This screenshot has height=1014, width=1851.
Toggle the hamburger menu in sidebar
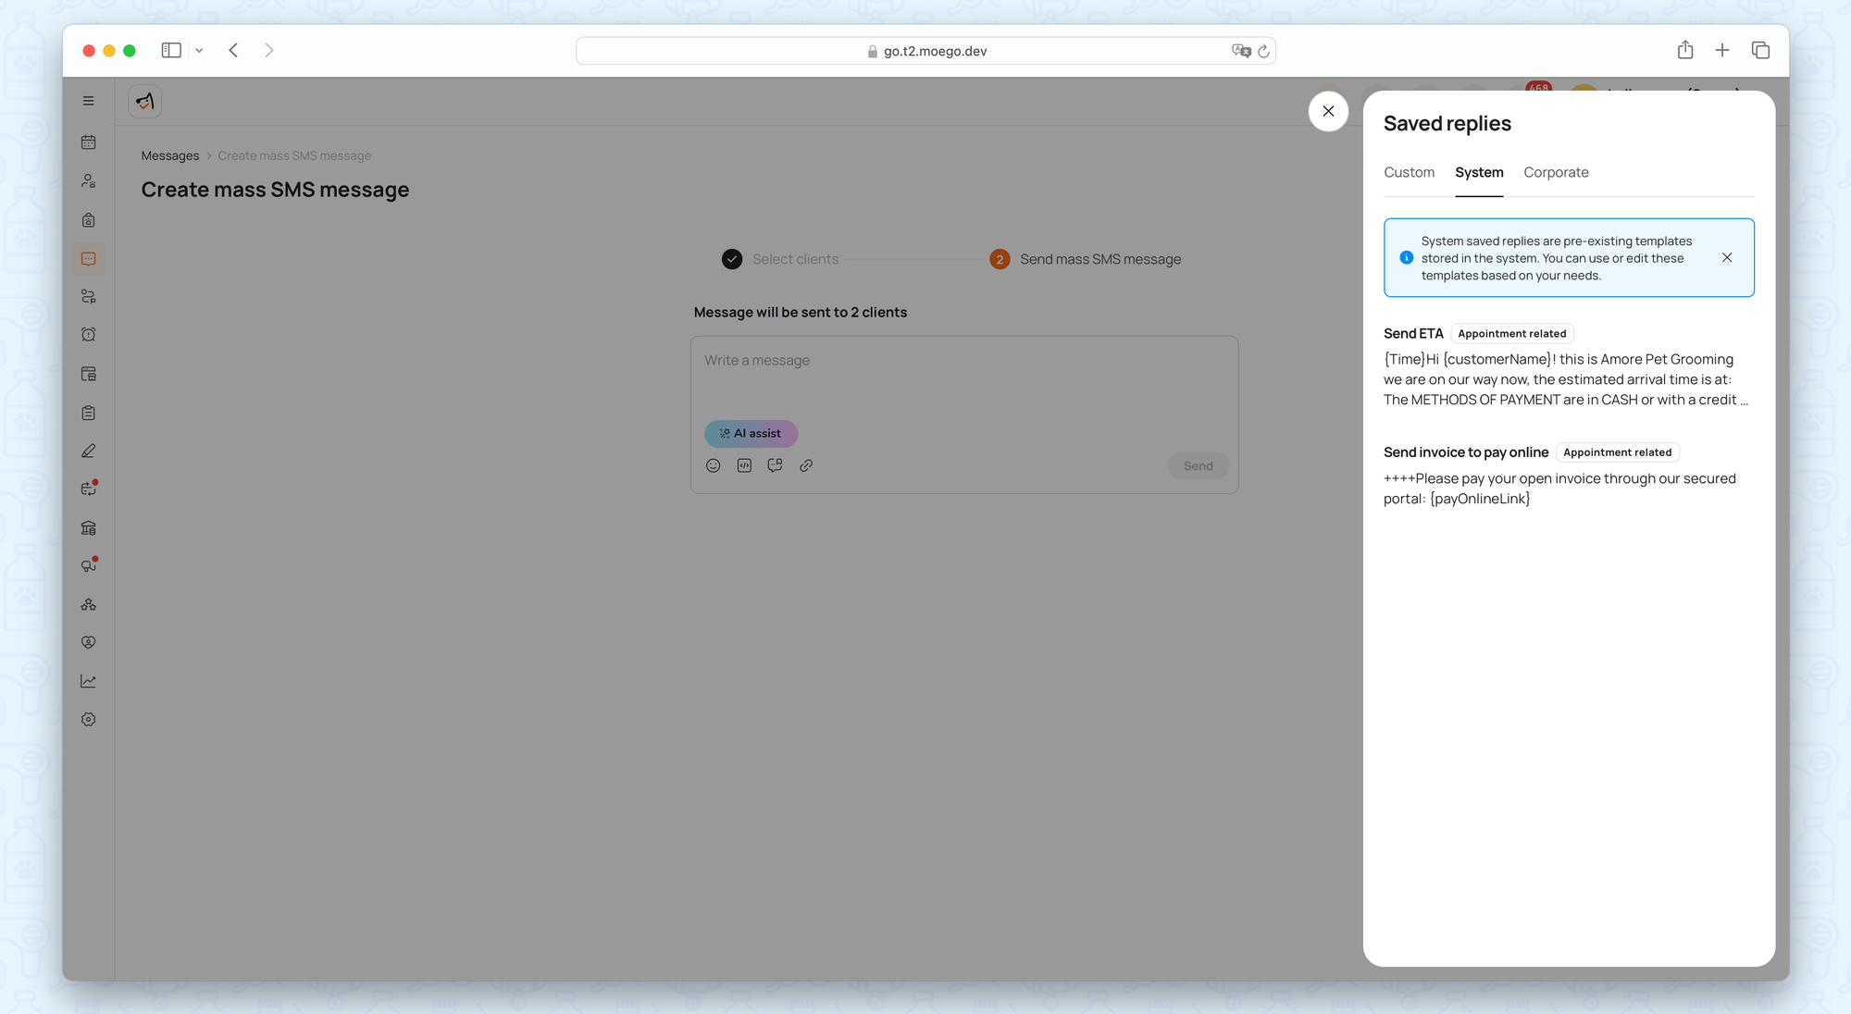click(89, 101)
